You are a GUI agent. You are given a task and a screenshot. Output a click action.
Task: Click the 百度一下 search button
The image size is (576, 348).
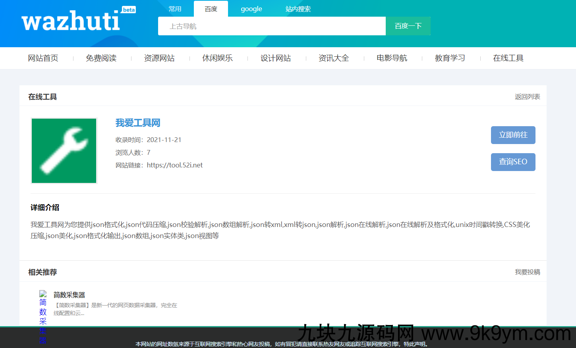coord(408,26)
